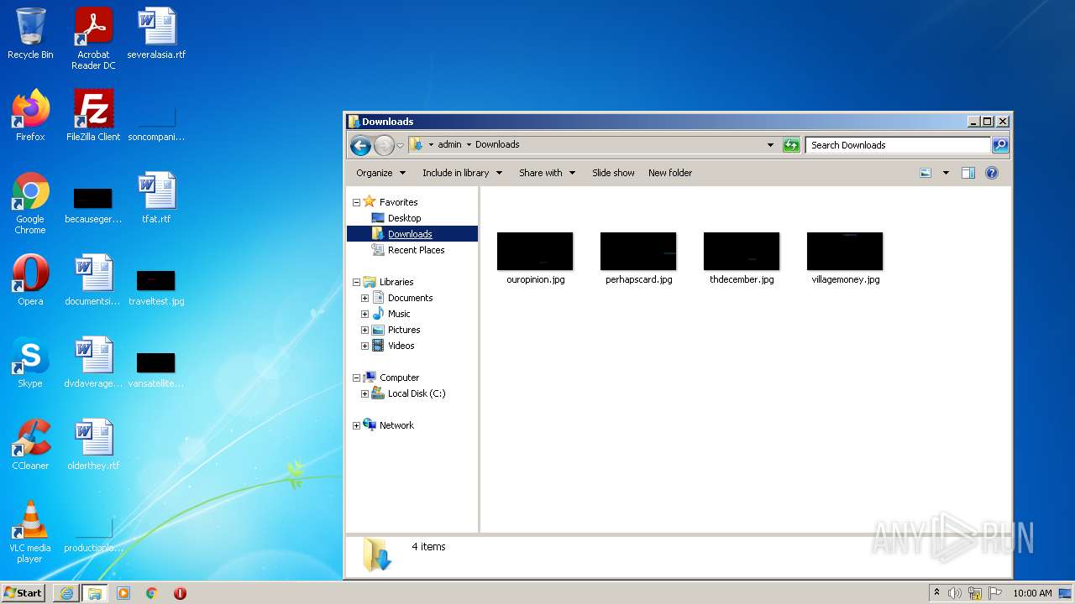The image size is (1075, 604).
Task: Click the taskbar clock showing 10:00 AM
Action: (x=1032, y=593)
